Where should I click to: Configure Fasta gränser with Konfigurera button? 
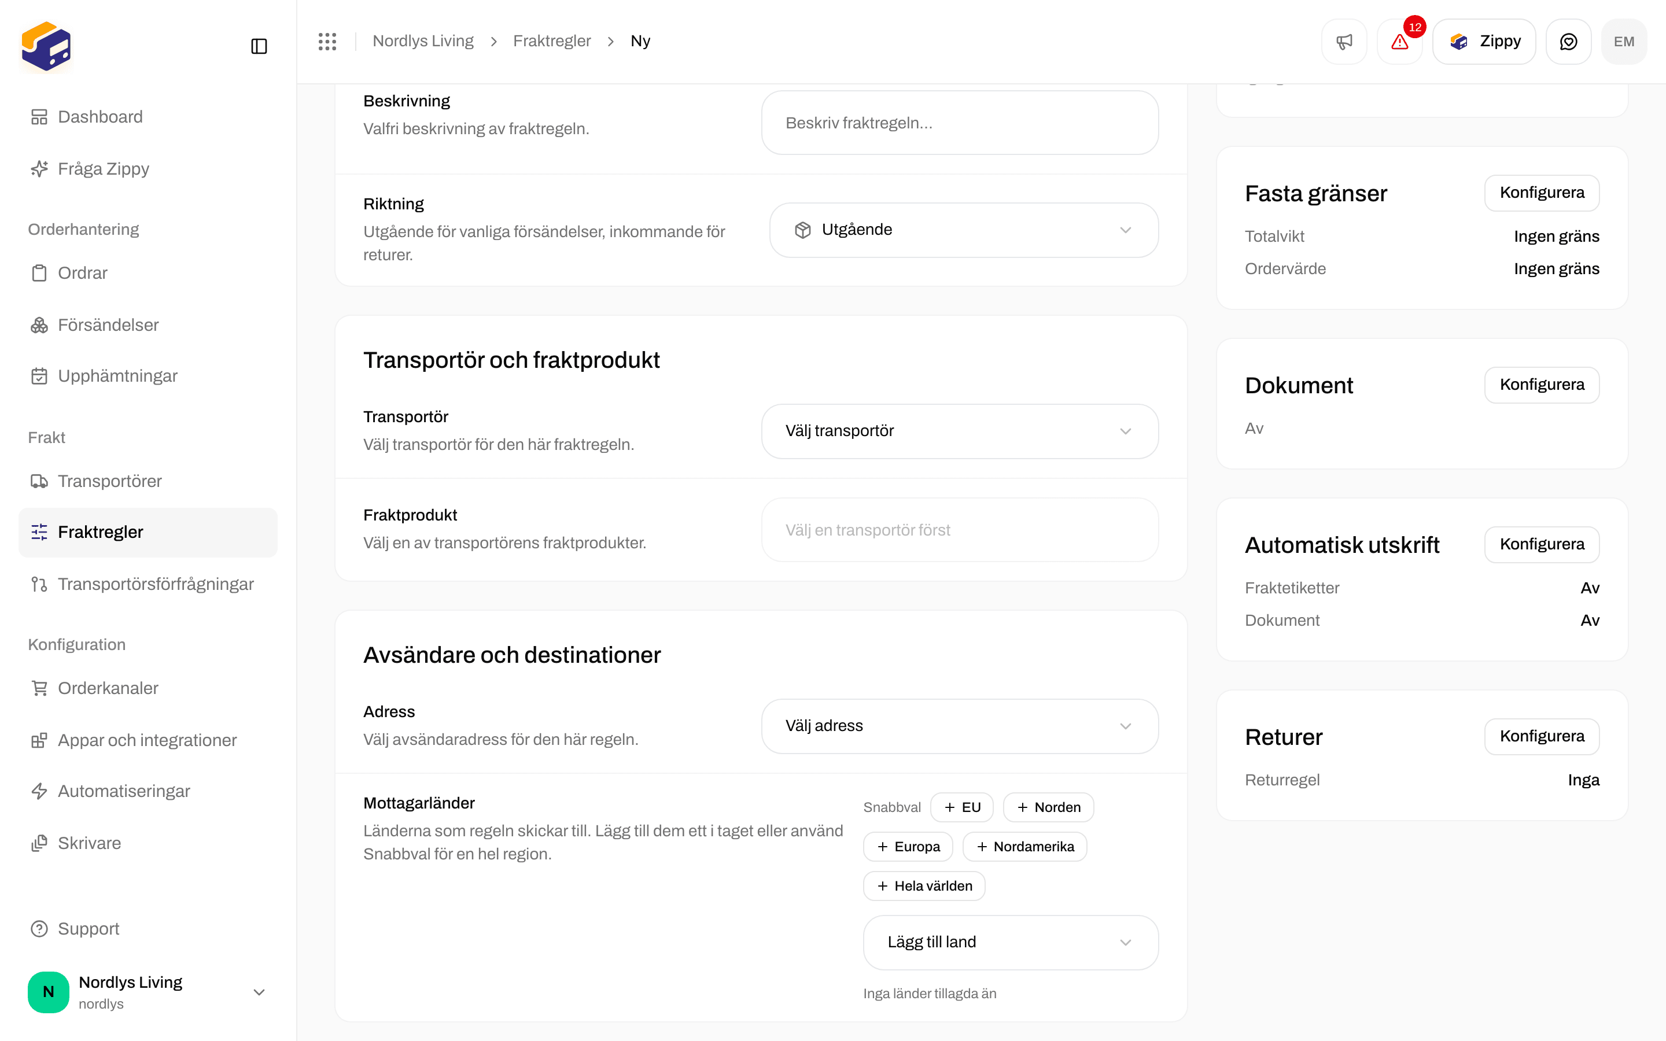[1542, 193]
